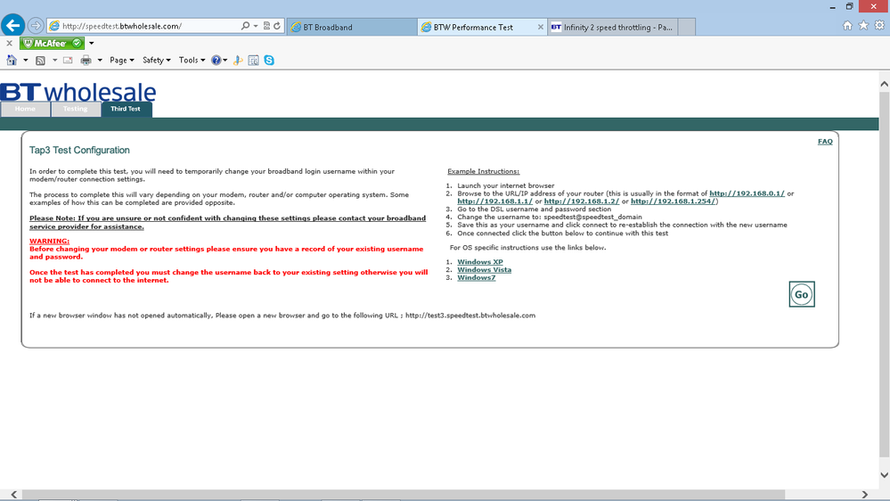890x501 pixels.
Task: Click the http://192.168.0.1/ link
Action: [747, 193]
